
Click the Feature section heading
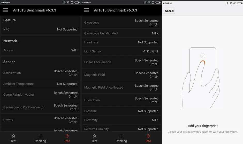click(10, 20)
